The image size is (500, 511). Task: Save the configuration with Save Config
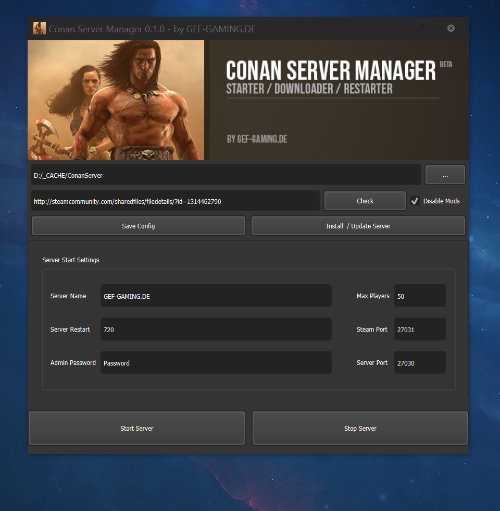[x=138, y=225]
